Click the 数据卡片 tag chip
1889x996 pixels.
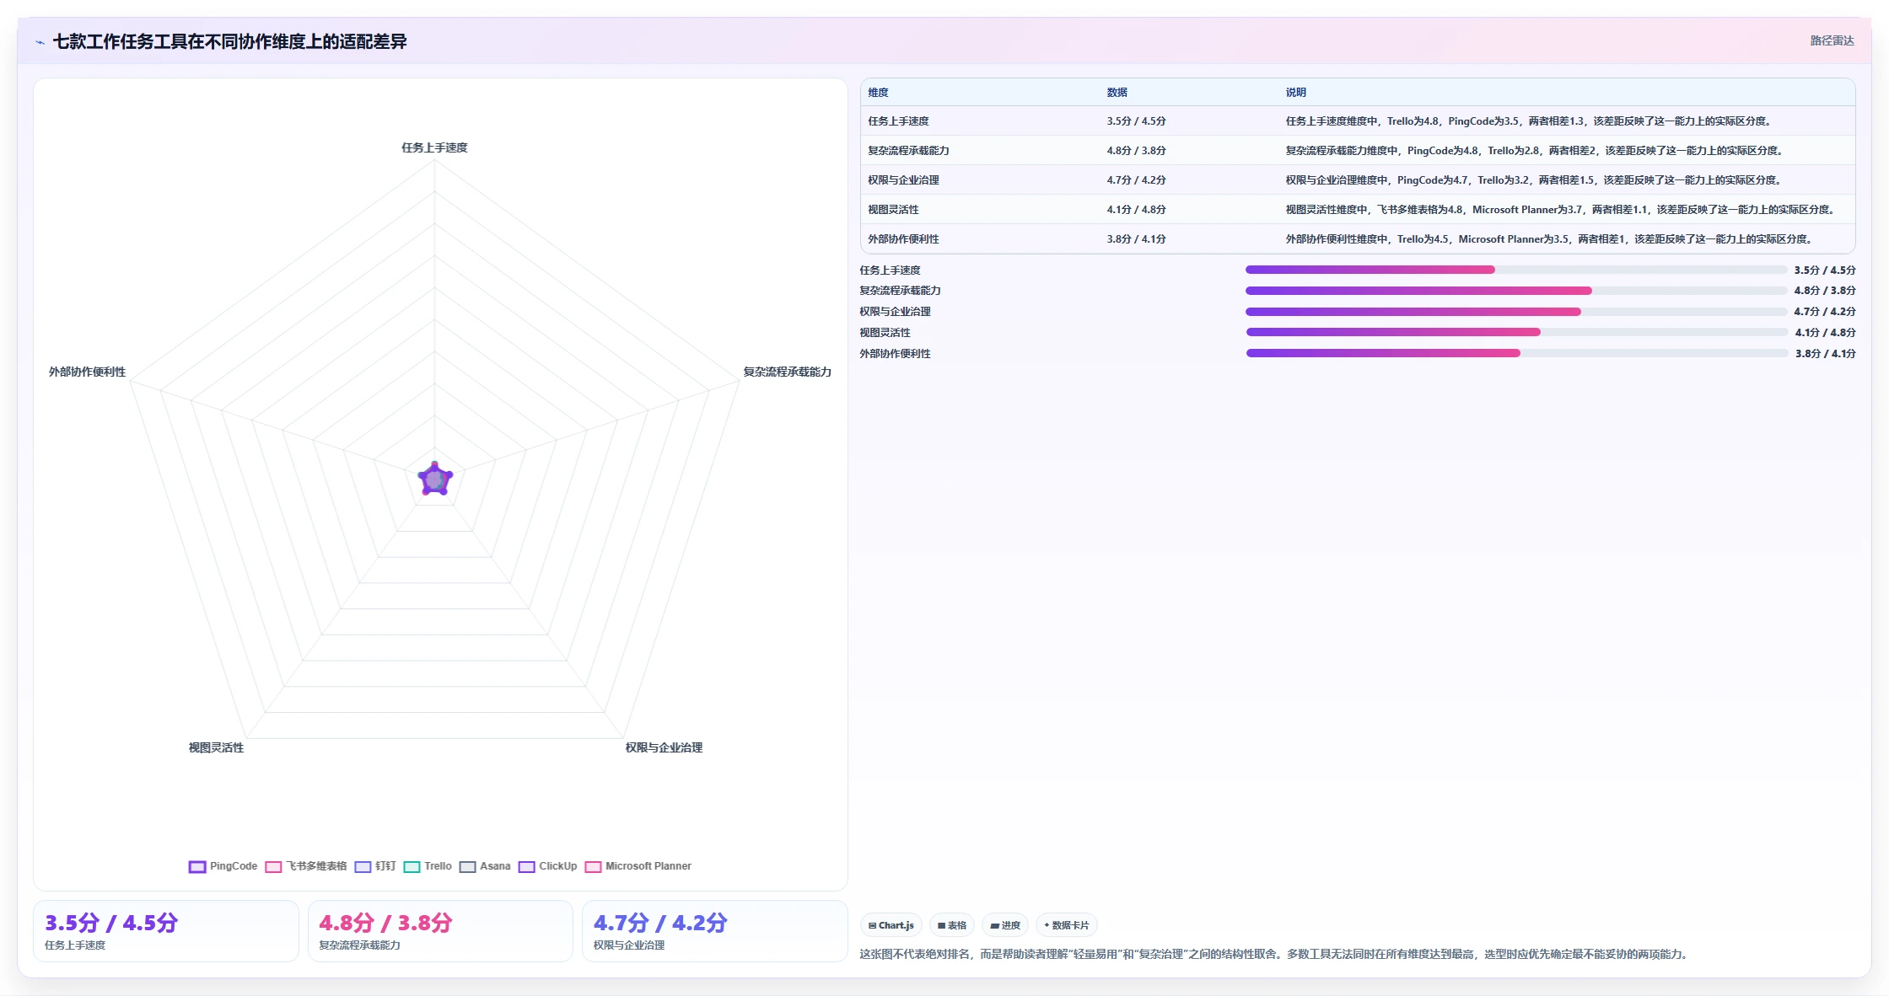(1067, 925)
